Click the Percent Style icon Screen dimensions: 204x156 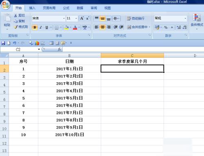pyautogui.click(x=166, y=27)
